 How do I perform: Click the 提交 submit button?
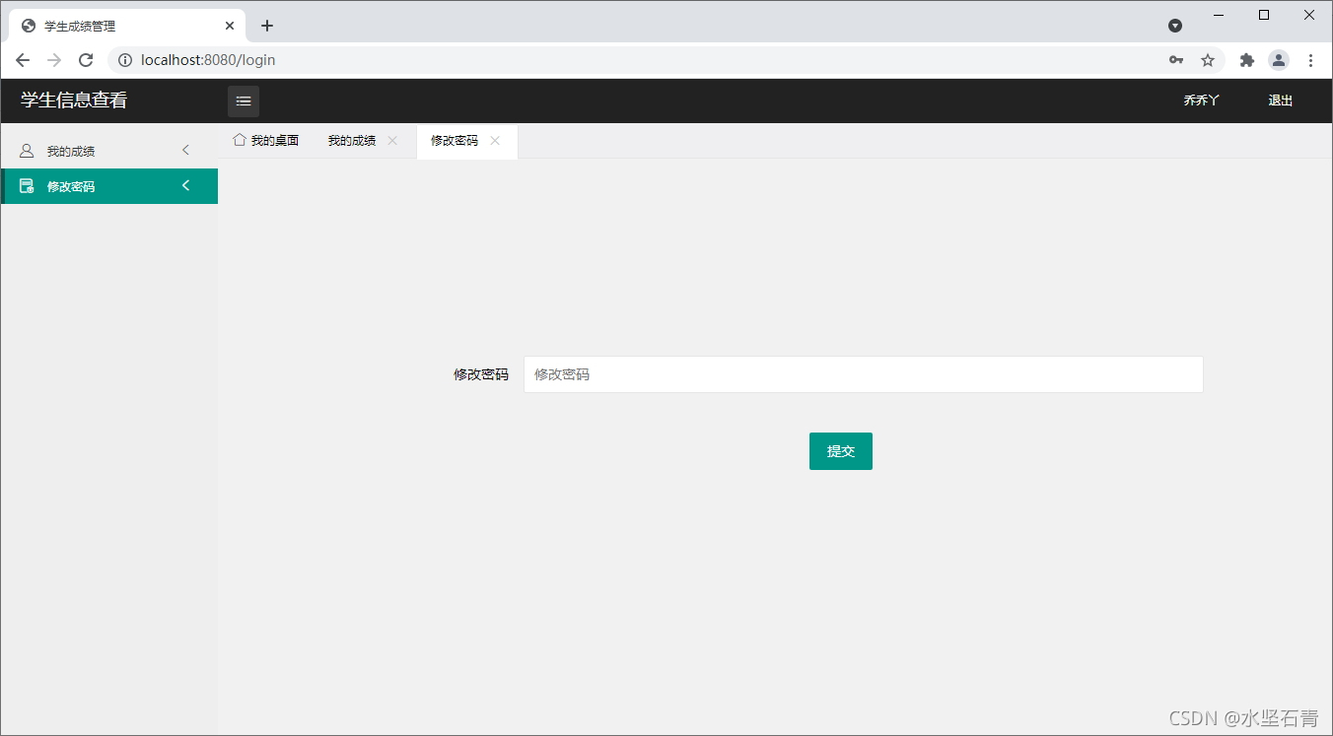[x=840, y=450]
